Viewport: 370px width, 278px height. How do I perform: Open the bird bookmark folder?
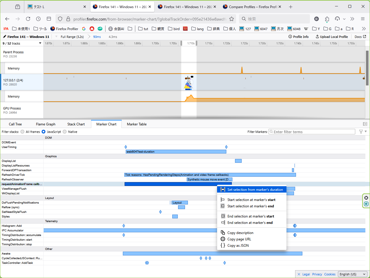(174, 29)
